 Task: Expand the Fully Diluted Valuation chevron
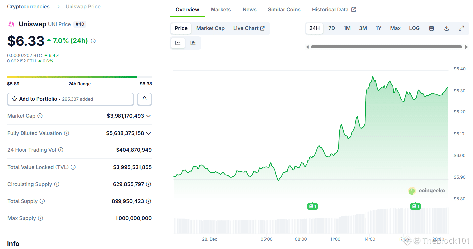coord(149,133)
